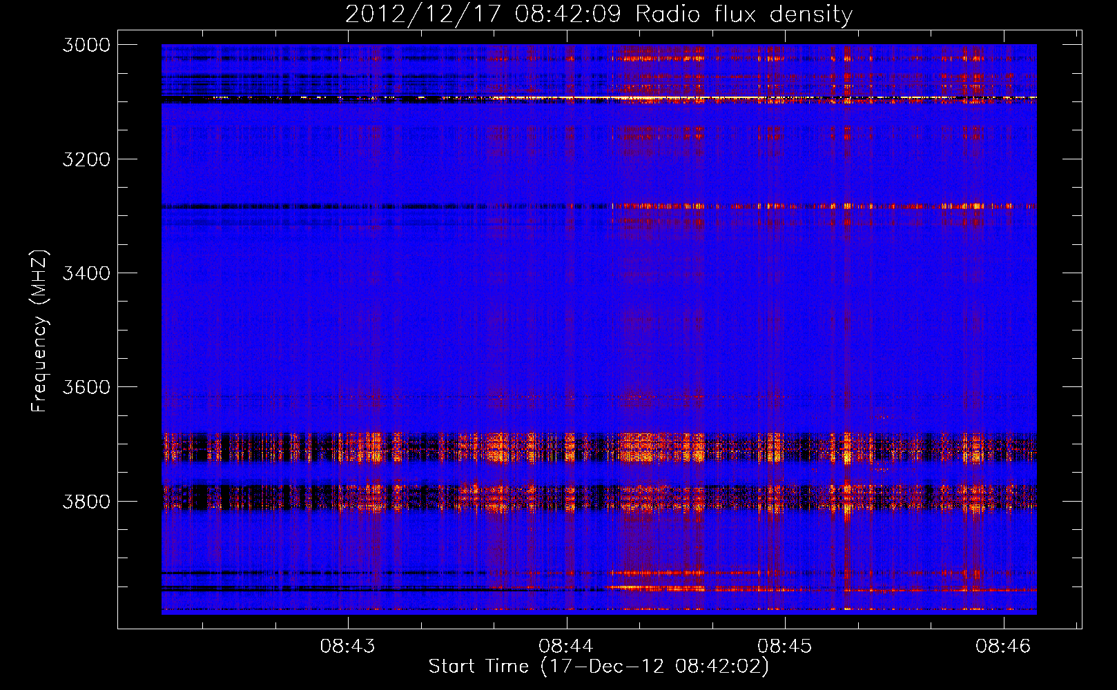Click the 08:44 time tick label

click(566, 646)
